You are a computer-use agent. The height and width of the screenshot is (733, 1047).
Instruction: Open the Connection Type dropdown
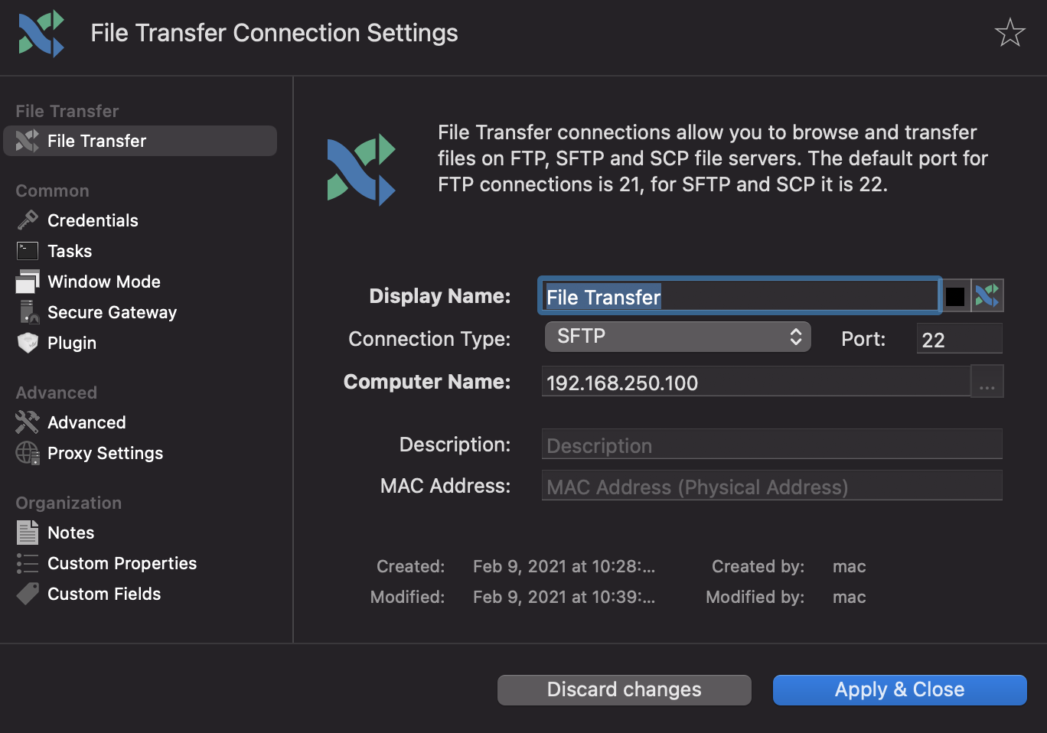tap(677, 337)
